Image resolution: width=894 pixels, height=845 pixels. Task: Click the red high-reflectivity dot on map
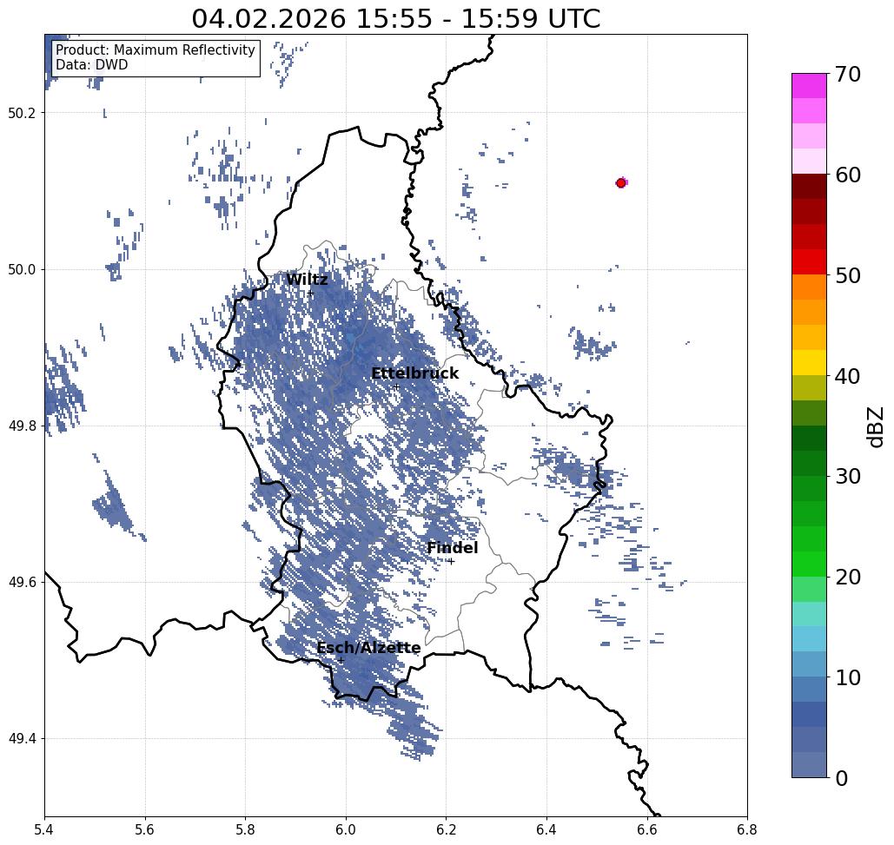pos(621,183)
